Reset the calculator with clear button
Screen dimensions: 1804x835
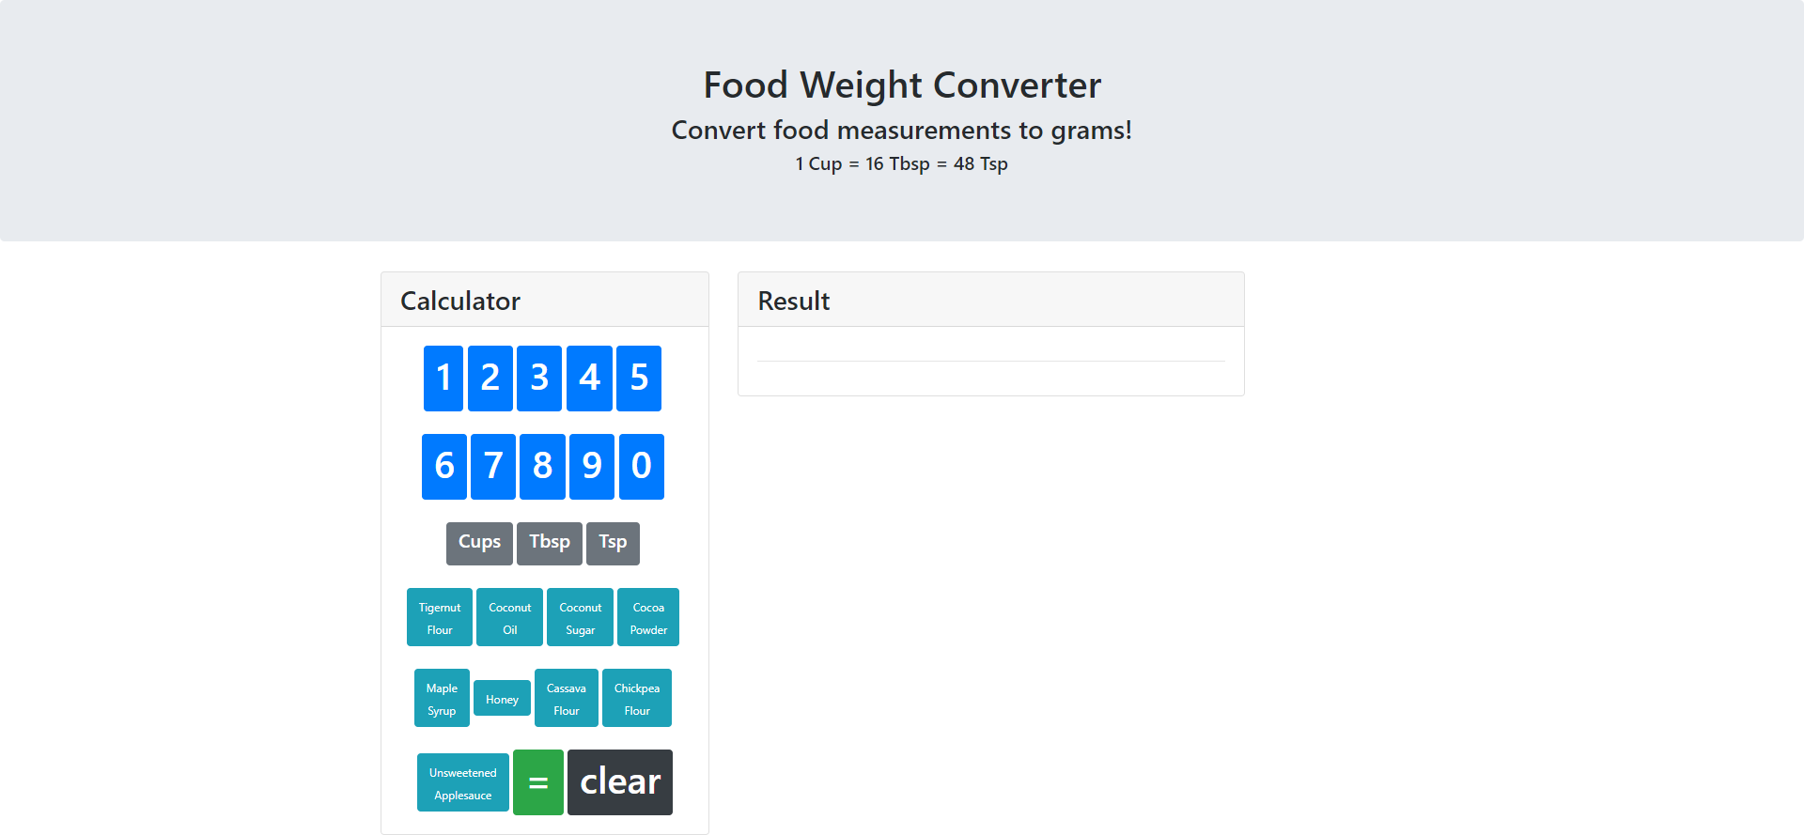pos(620,782)
